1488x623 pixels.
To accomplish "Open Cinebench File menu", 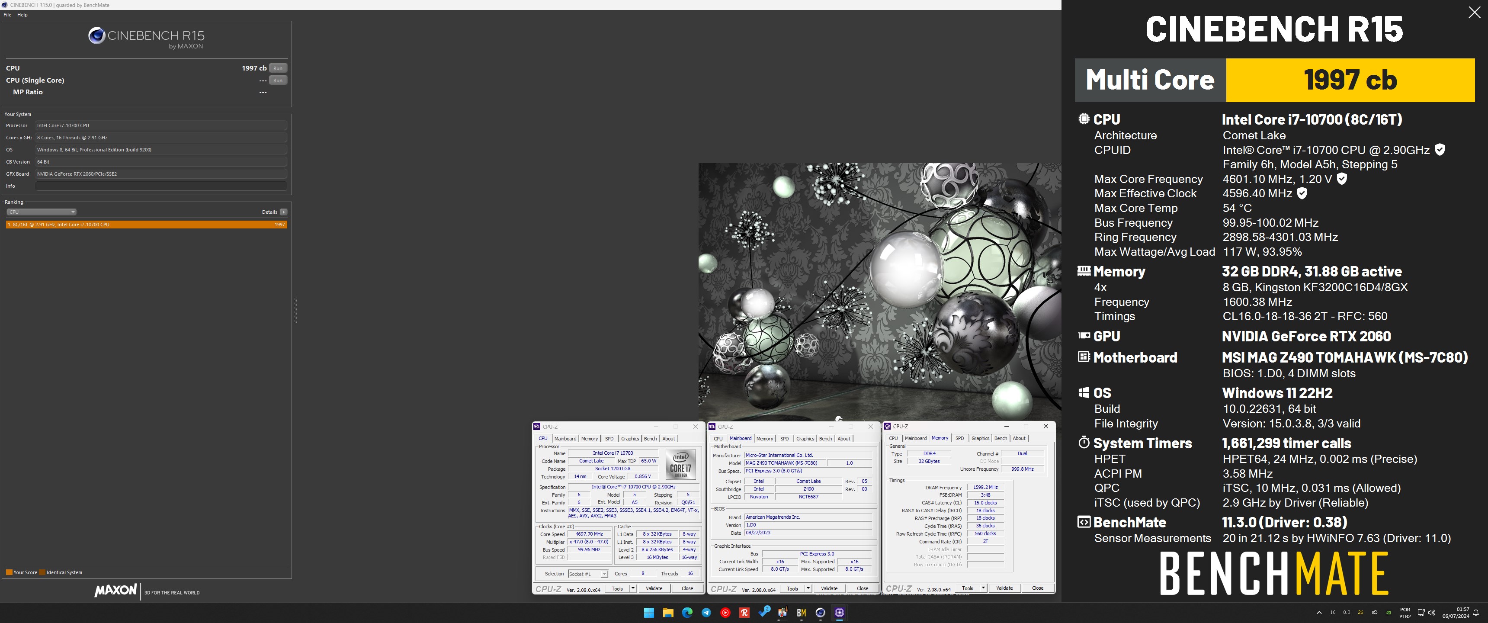I will coord(7,15).
